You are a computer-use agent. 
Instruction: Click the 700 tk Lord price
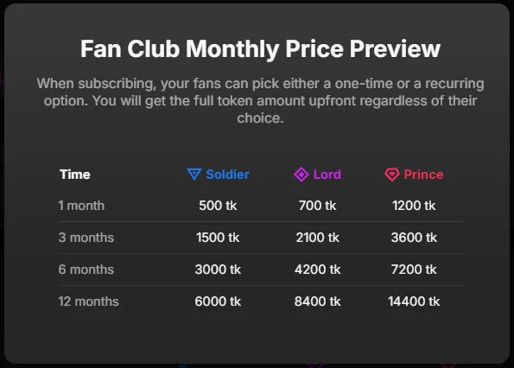(x=317, y=206)
